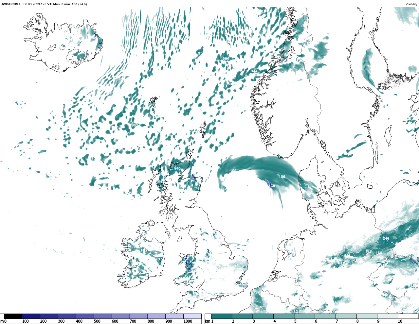
Task: Click the '500' tick on the meter legend
Action: [97, 321]
